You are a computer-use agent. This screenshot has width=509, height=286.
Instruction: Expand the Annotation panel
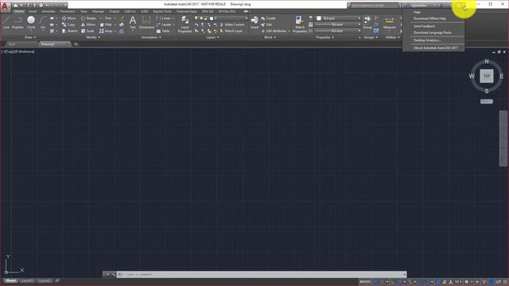tap(151, 37)
